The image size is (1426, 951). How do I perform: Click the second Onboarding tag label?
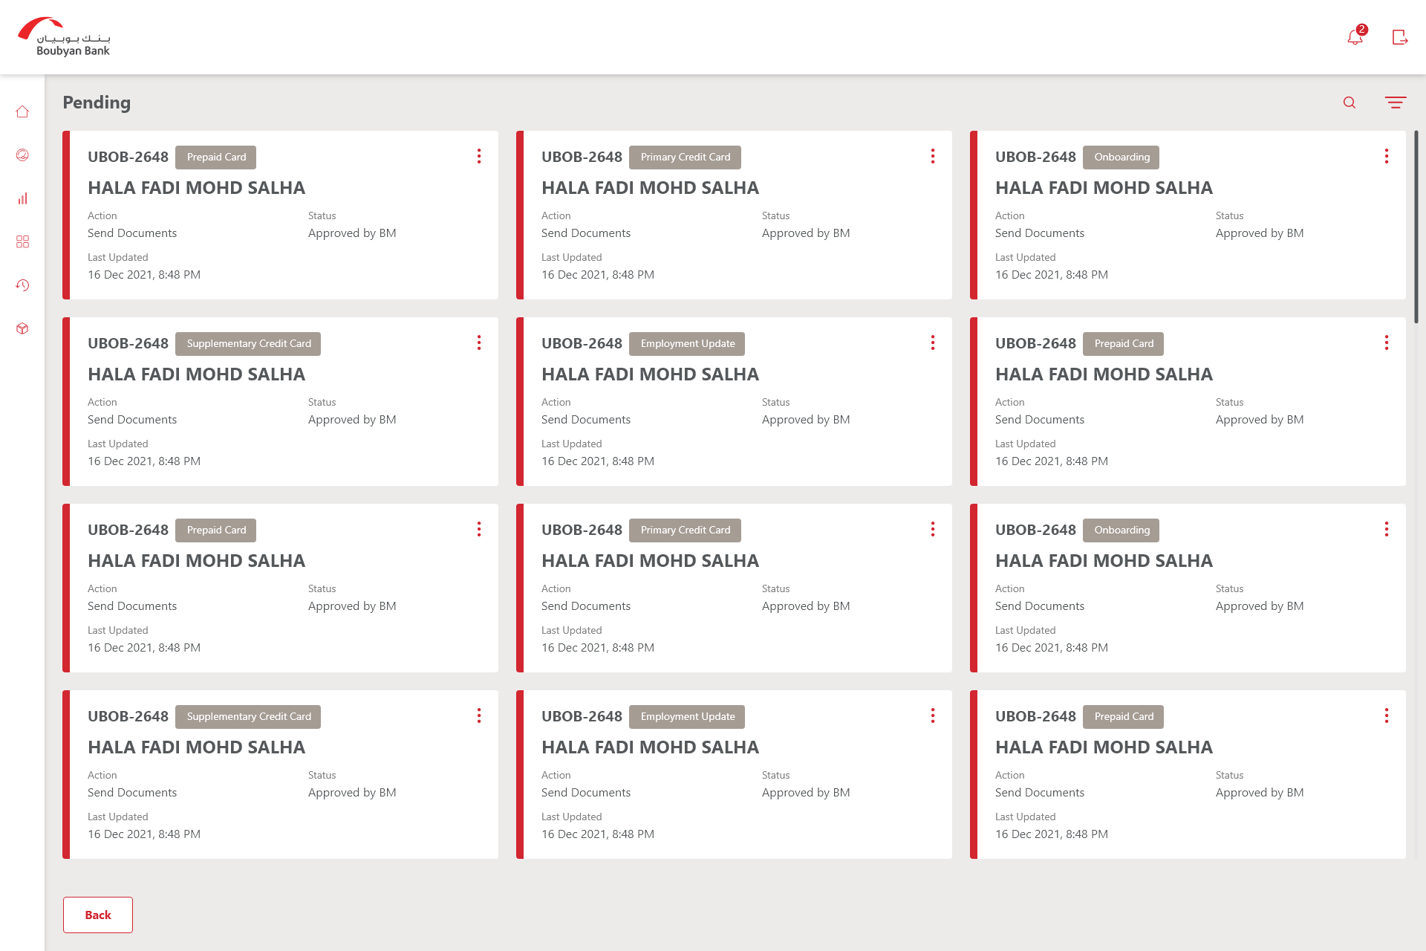[1121, 530]
